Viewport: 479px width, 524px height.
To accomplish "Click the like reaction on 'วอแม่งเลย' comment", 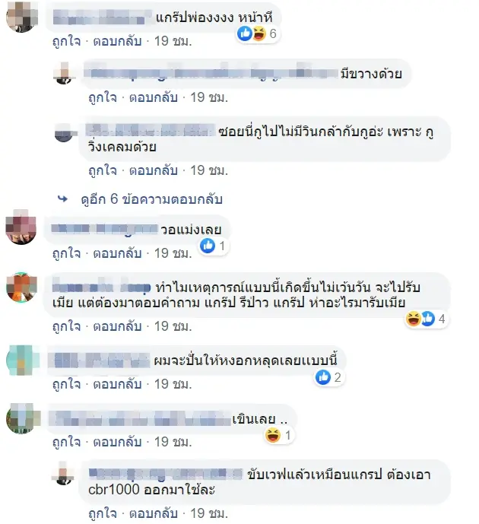I will click(208, 246).
